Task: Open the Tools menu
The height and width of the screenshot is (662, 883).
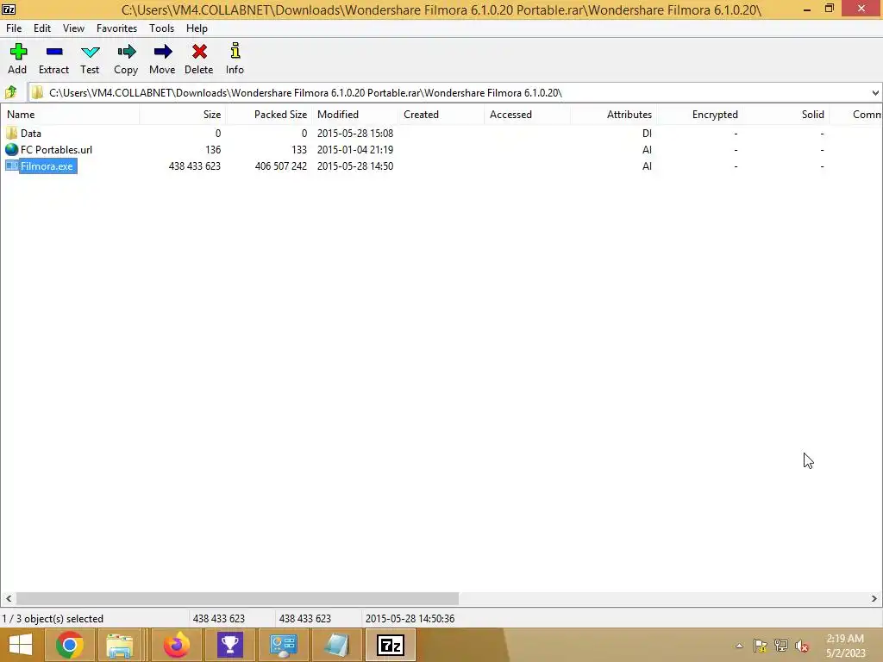Action: coord(161,28)
